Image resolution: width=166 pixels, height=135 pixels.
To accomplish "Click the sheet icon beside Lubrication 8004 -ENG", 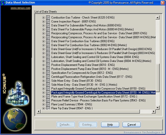I will [x=48, y=57].
